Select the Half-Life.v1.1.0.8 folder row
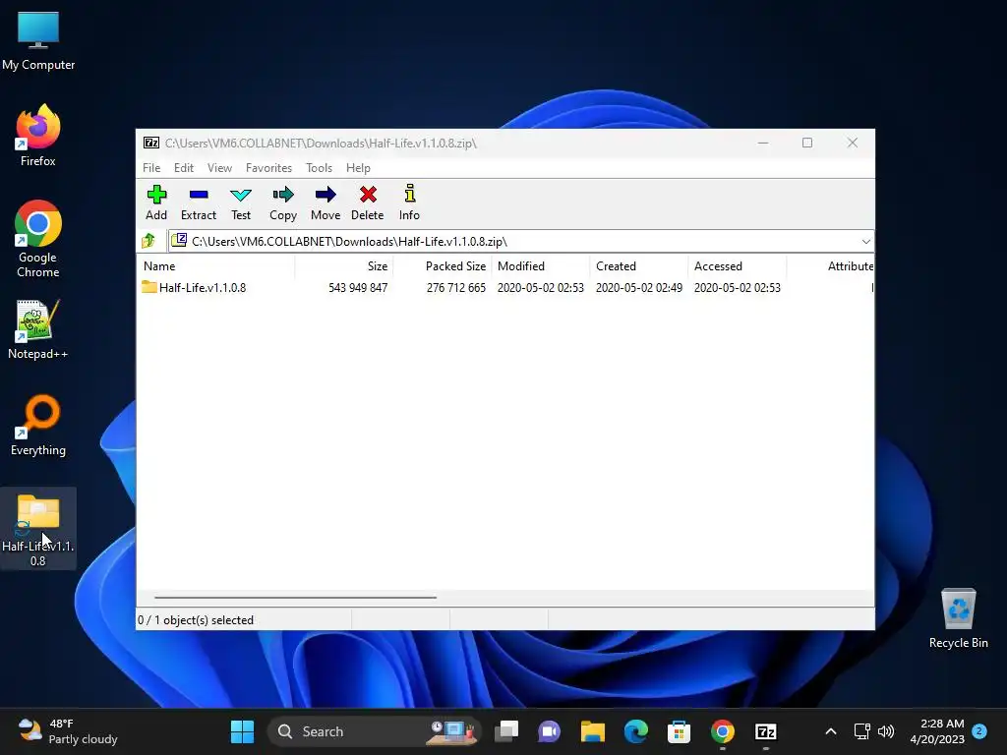Viewport: 1007px width, 755px height. (x=504, y=288)
